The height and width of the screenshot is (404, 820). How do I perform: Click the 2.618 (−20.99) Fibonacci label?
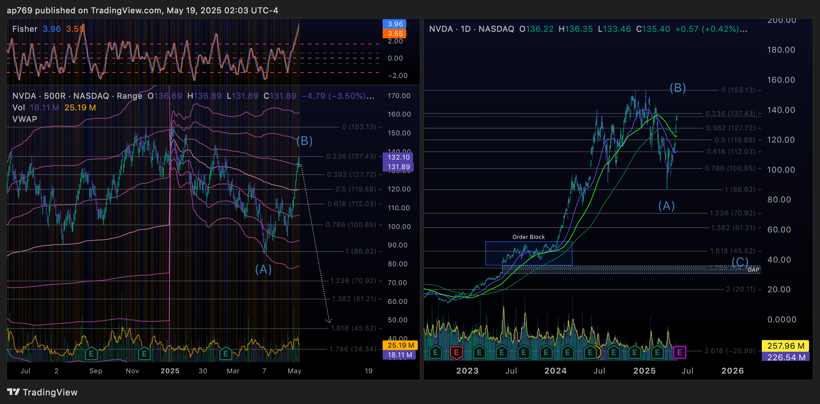730,351
